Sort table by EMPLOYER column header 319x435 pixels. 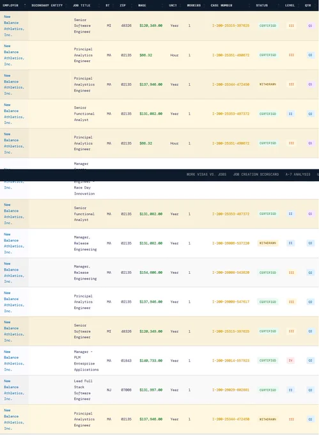(10, 5)
